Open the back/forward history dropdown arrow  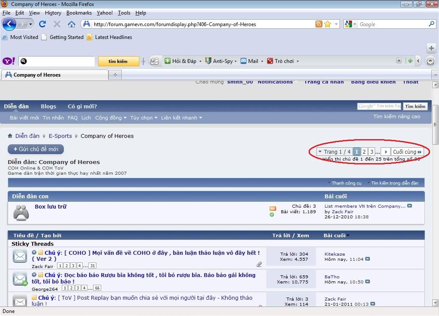pos(30,24)
